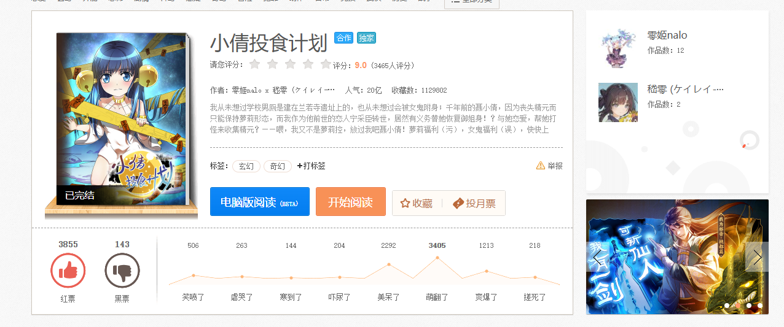Click the black thumbs-down 黑票 icon
This screenshot has width=784, height=327.
click(122, 270)
